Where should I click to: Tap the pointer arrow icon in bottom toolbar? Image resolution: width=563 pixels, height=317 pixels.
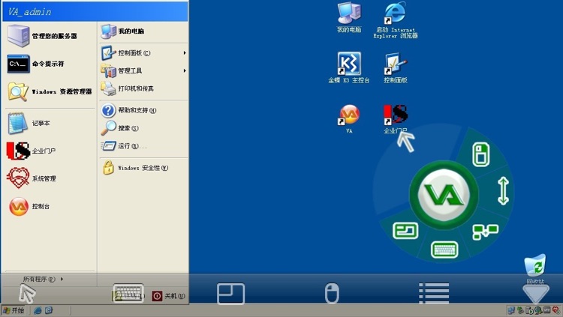[x=27, y=293]
